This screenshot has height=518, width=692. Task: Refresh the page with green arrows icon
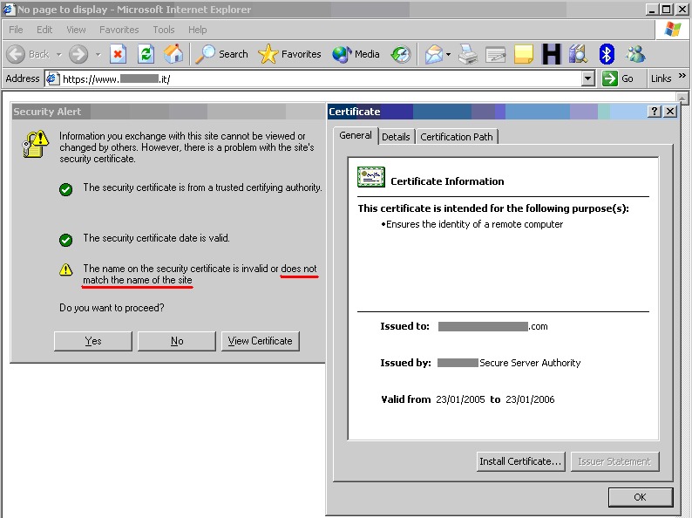coord(146,54)
